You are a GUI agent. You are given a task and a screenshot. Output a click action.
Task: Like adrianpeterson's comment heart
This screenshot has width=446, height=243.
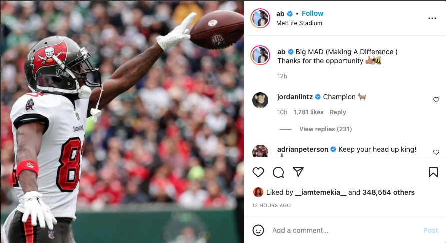coord(436,152)
